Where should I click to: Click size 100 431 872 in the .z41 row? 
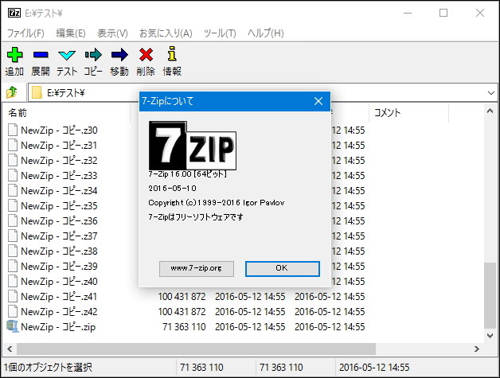pyautogui.click(x=182, y=296)
